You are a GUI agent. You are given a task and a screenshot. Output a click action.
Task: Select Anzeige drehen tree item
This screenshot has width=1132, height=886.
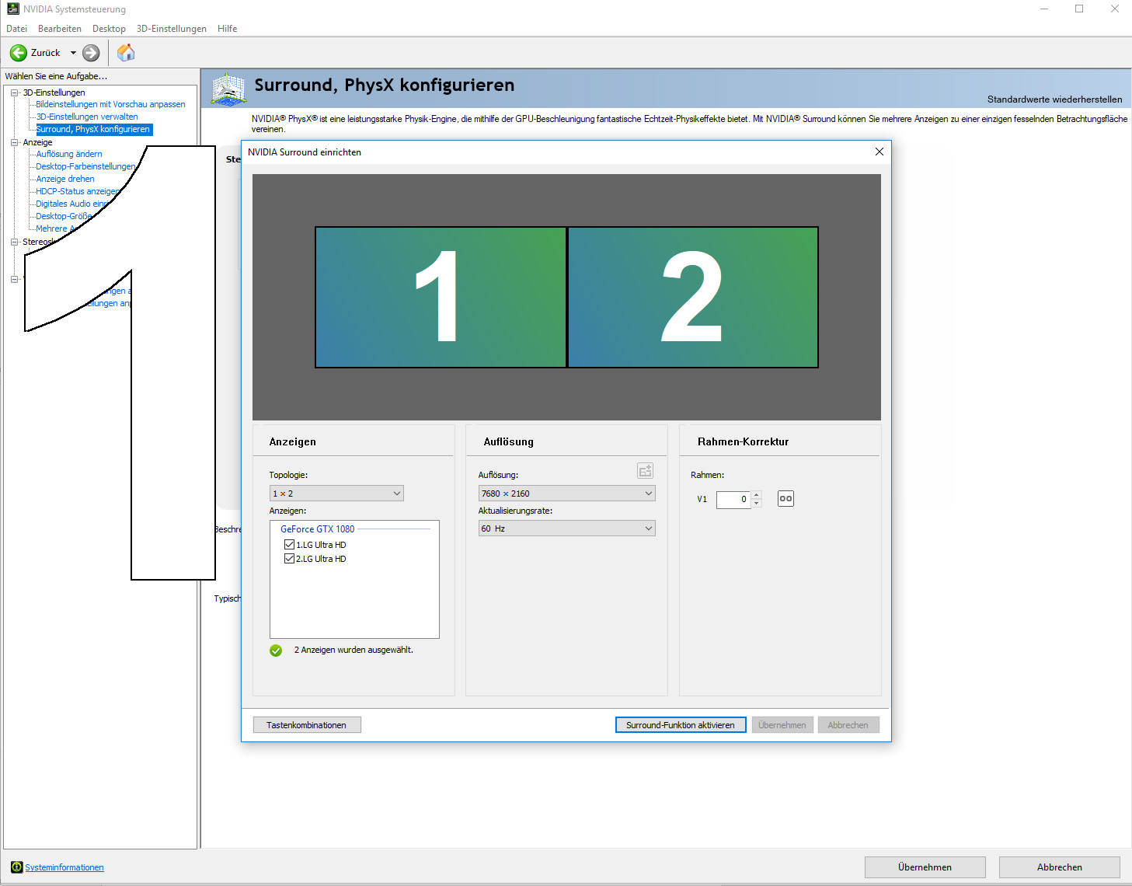tap(65, 179)
